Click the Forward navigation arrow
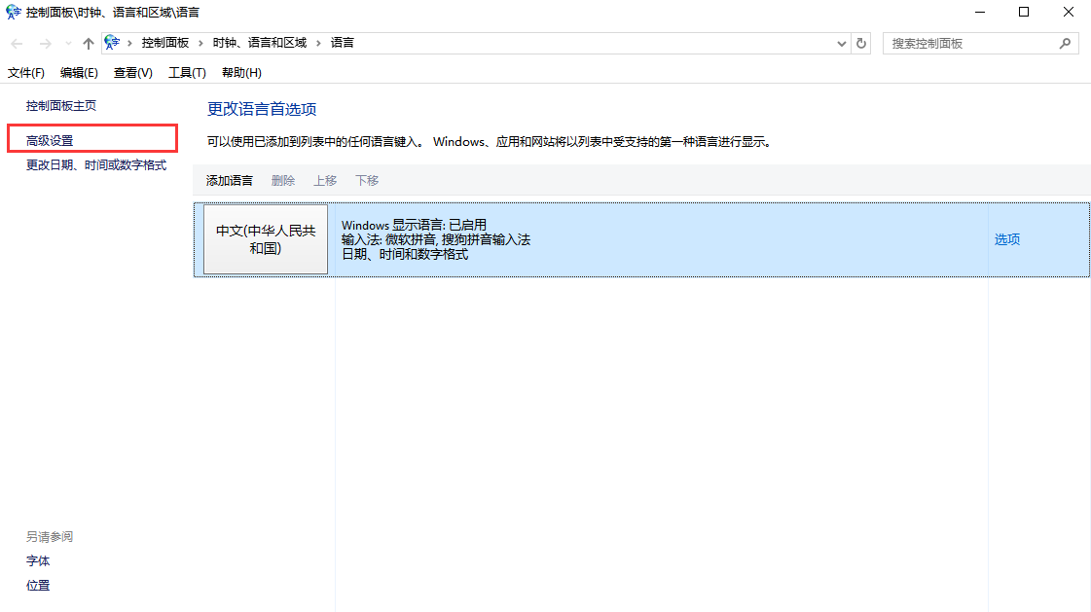 [45, 44]
